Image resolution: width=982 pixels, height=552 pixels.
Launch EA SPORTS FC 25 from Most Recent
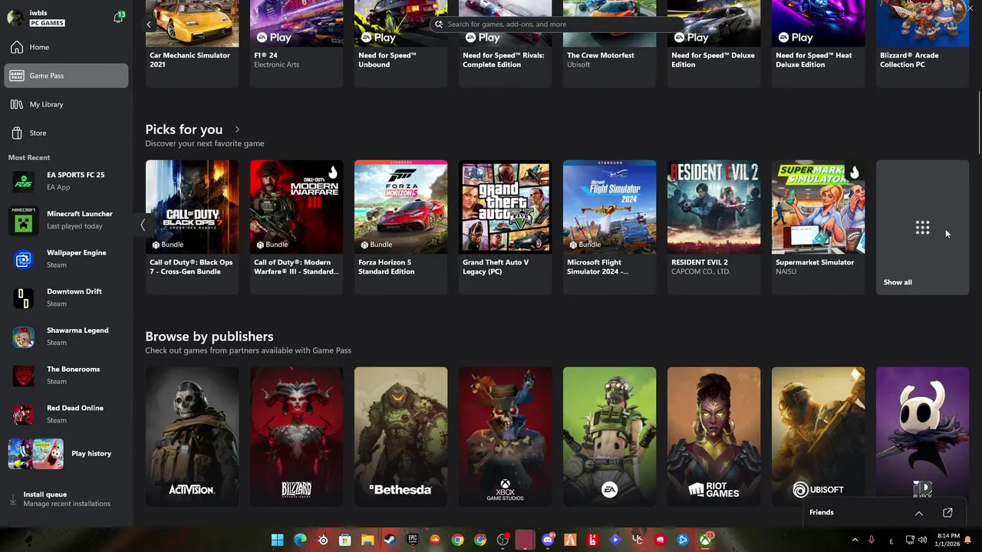(66, 181)
